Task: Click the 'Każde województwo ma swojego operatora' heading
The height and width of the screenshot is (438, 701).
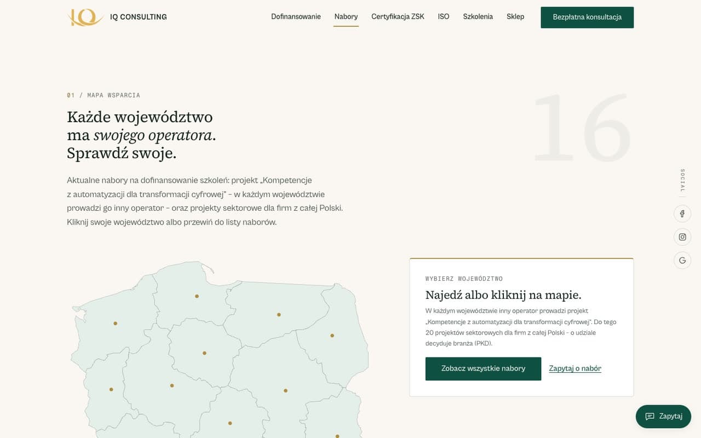Action: [141, 135]
